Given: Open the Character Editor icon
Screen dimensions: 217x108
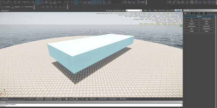Looking at the screenshot, I should (x=47, y=7).
